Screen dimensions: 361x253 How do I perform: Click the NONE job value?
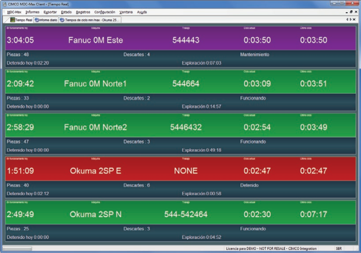(x=186, y=171)
